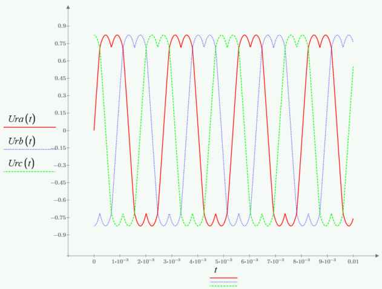Click the Urc(t) y-axis expression
Image resolution: width=382 pixels, height=289 pixels.
tap(21, 163)
